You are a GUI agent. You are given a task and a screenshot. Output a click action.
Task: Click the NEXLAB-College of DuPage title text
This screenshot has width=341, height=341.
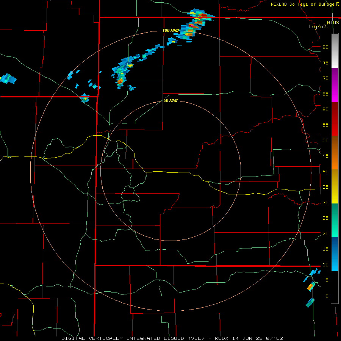tap(305, 4)
